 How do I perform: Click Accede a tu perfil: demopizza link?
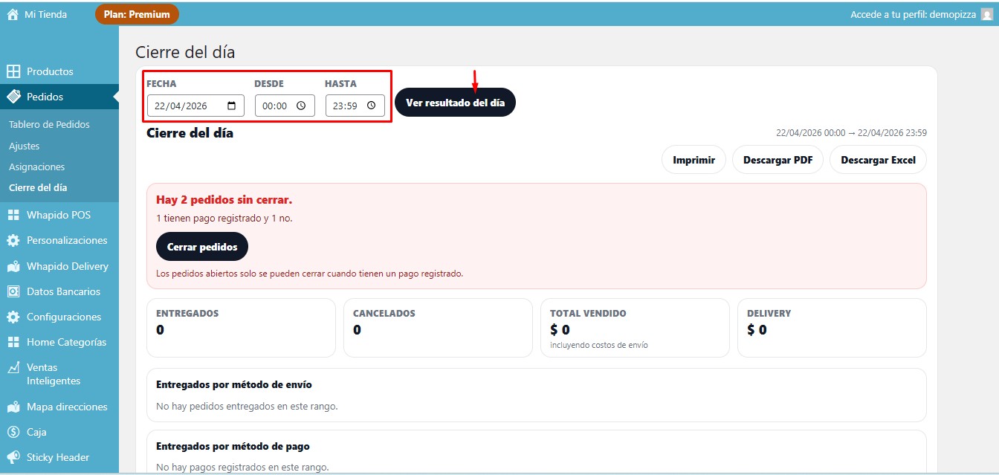pyautogui.click(x=913, y=14)
